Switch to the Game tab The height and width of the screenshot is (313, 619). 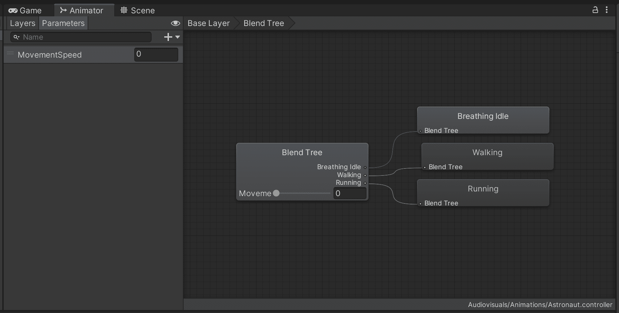(25, 10)
